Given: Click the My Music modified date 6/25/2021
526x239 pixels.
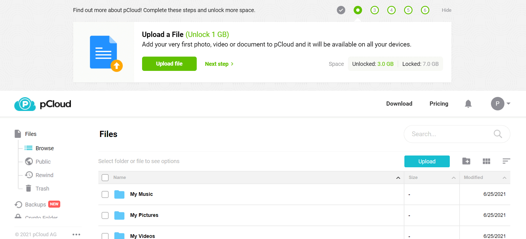Looking at the screenshot, I should point(494,194).
